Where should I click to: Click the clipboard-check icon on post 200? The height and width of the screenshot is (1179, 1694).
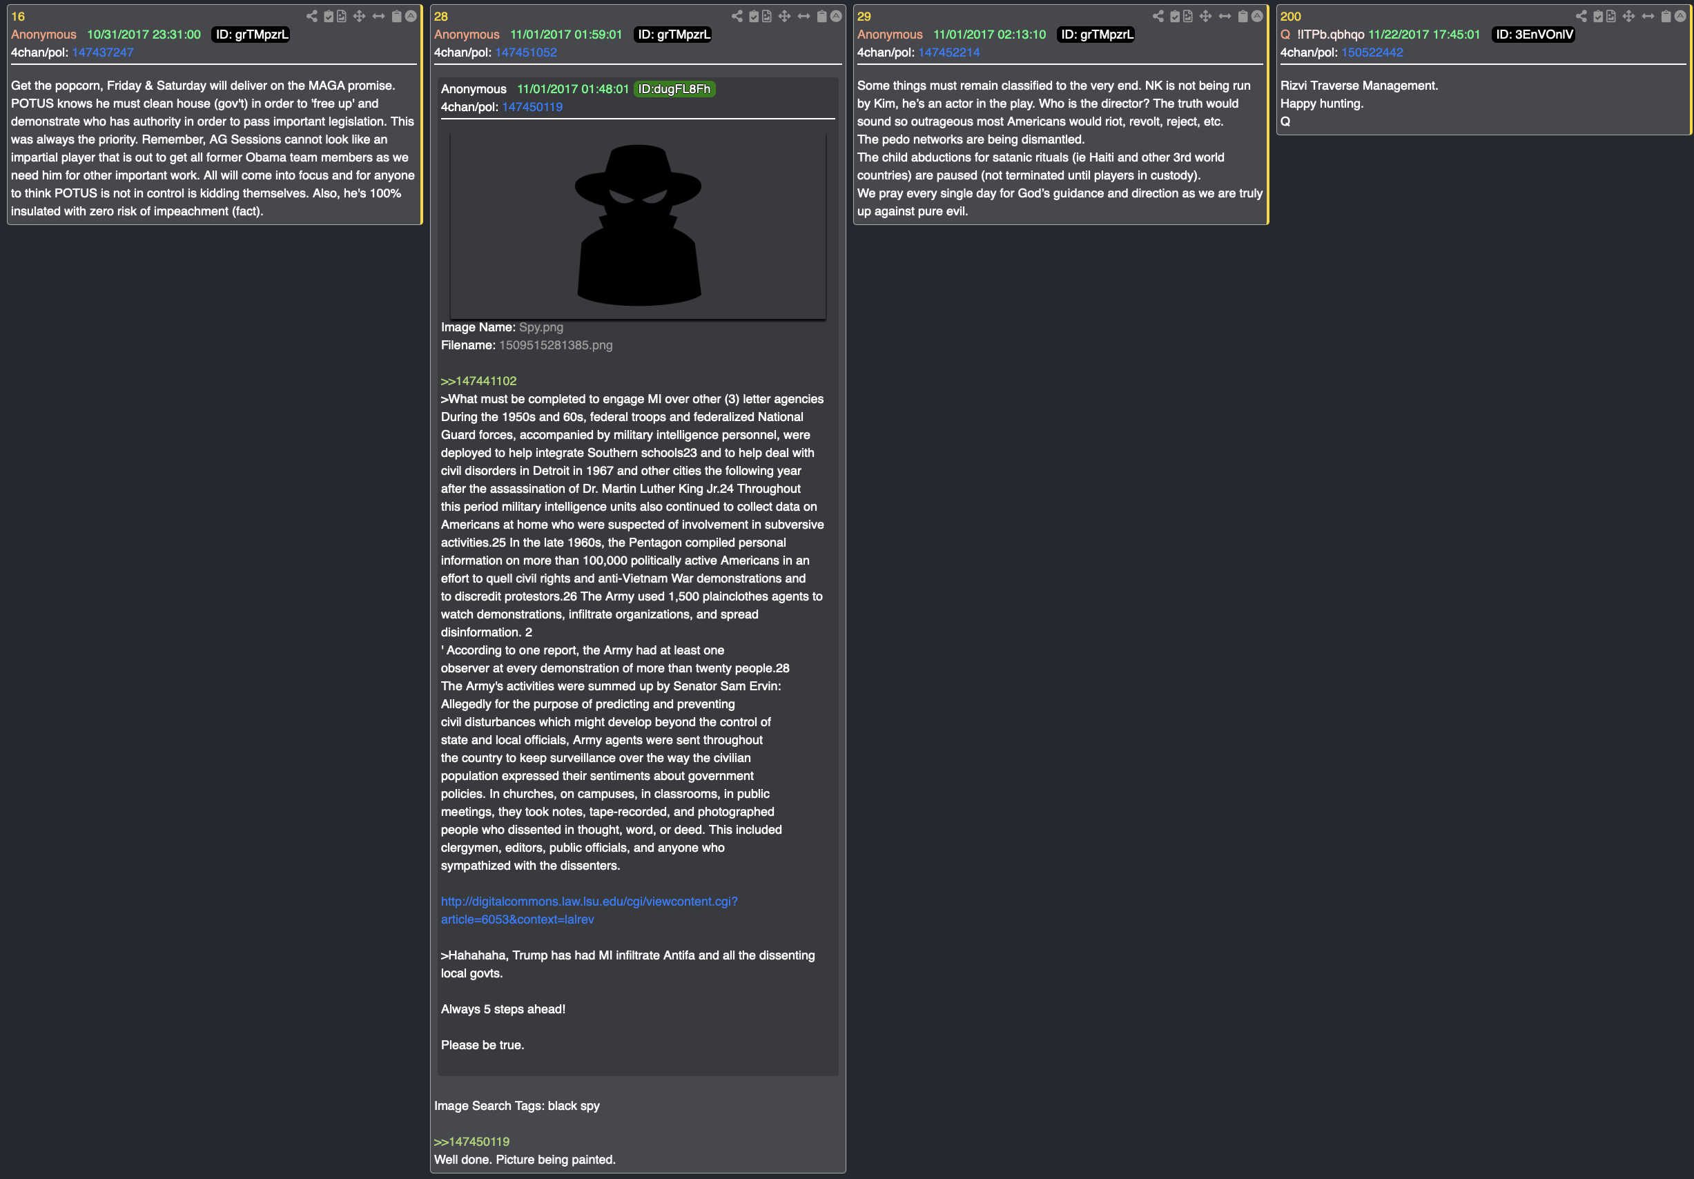pos(1598,17)
